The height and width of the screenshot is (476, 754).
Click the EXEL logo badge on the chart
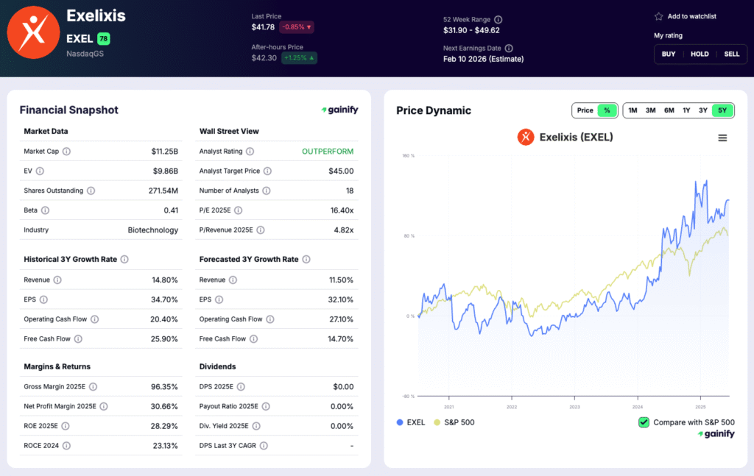526,137
